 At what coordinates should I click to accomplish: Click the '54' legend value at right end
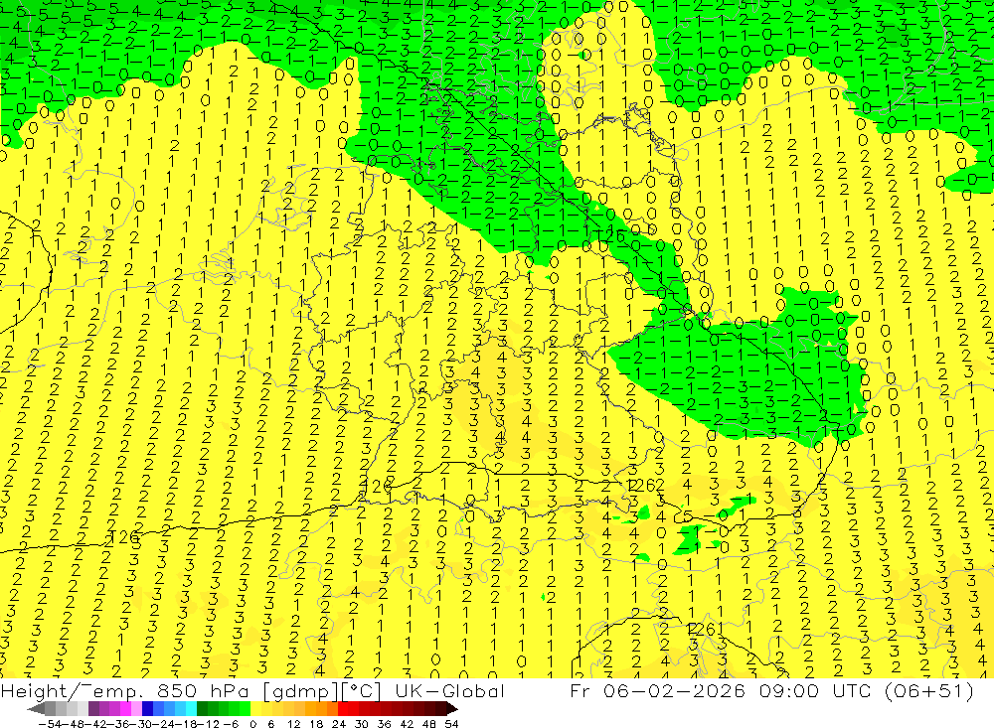(x=451, y=724)
